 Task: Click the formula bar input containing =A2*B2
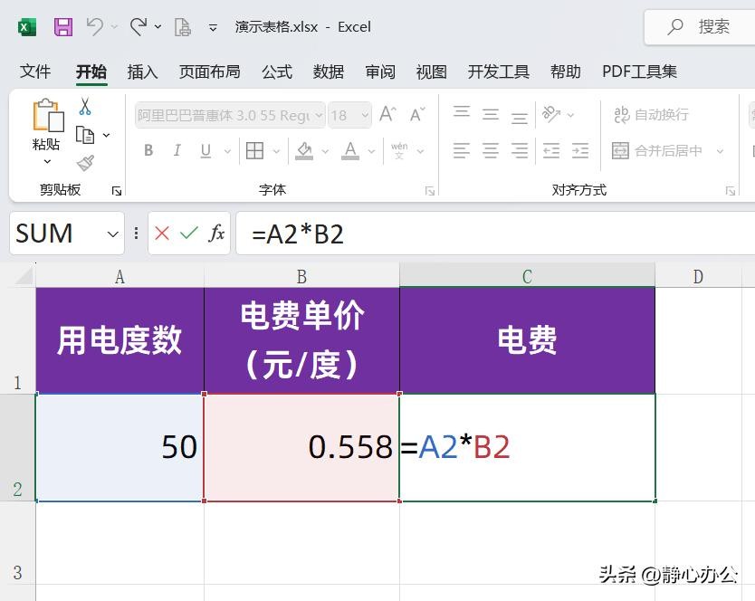489,234
